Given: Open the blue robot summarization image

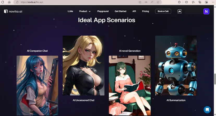Looking at the screenshot, I should coord(176,66).
